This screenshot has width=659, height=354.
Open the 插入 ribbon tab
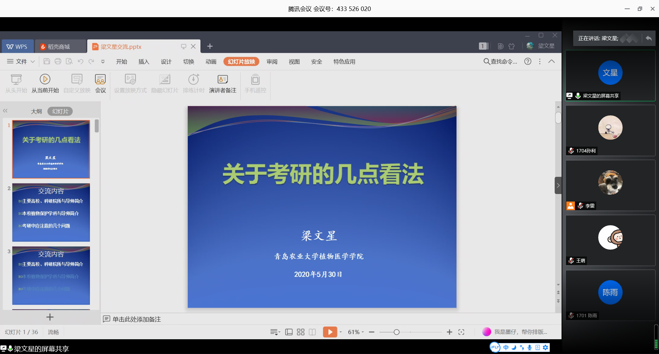pyautogui.click(x=144, y=61)
